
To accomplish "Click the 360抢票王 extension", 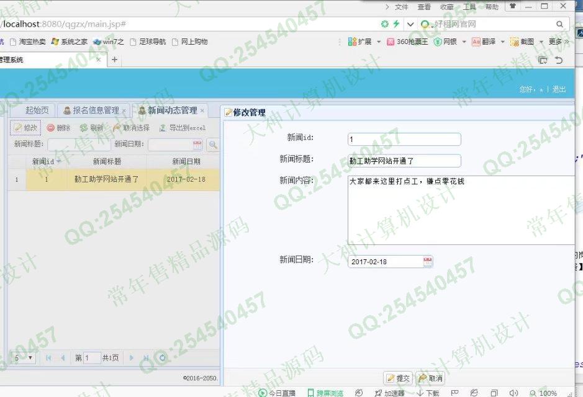I will 407,42.
